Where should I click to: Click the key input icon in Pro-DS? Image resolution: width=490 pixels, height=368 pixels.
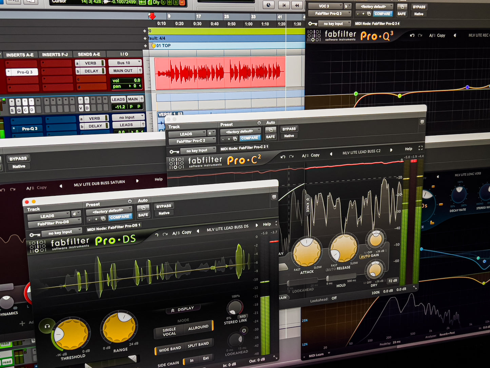35,235
